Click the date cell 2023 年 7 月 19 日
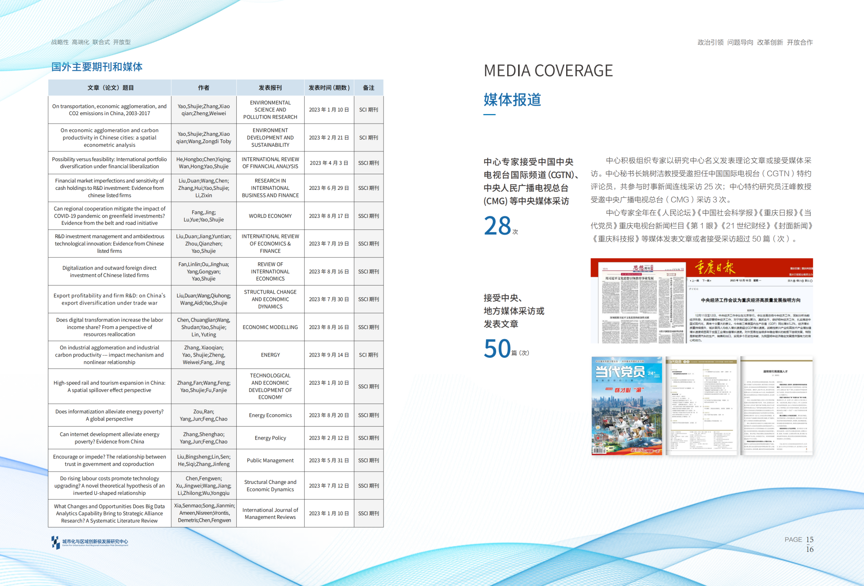The width and height of the screenshot is (864, 586). 329,244
